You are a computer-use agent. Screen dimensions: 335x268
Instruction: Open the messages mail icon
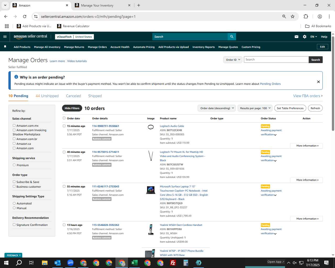coord(297,37)
